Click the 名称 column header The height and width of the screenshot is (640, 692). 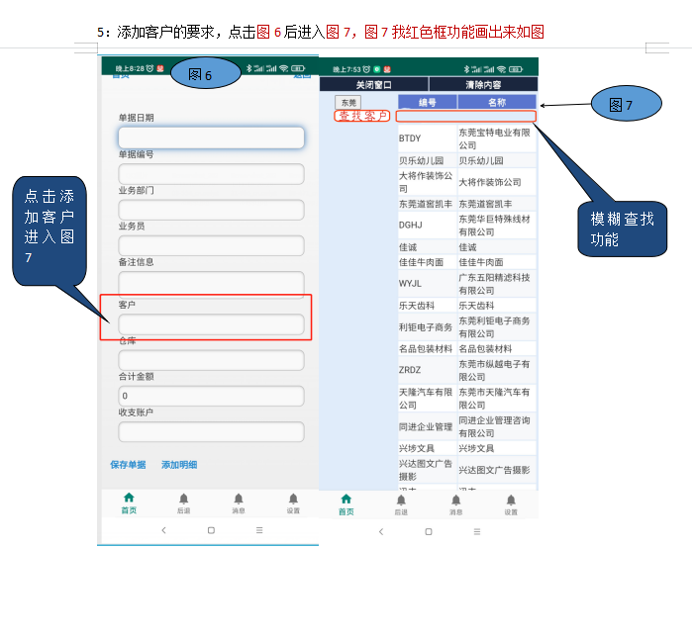tap(497, 102)
